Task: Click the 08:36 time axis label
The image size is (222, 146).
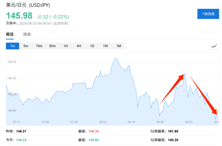Action: click(x=160, y=122)
